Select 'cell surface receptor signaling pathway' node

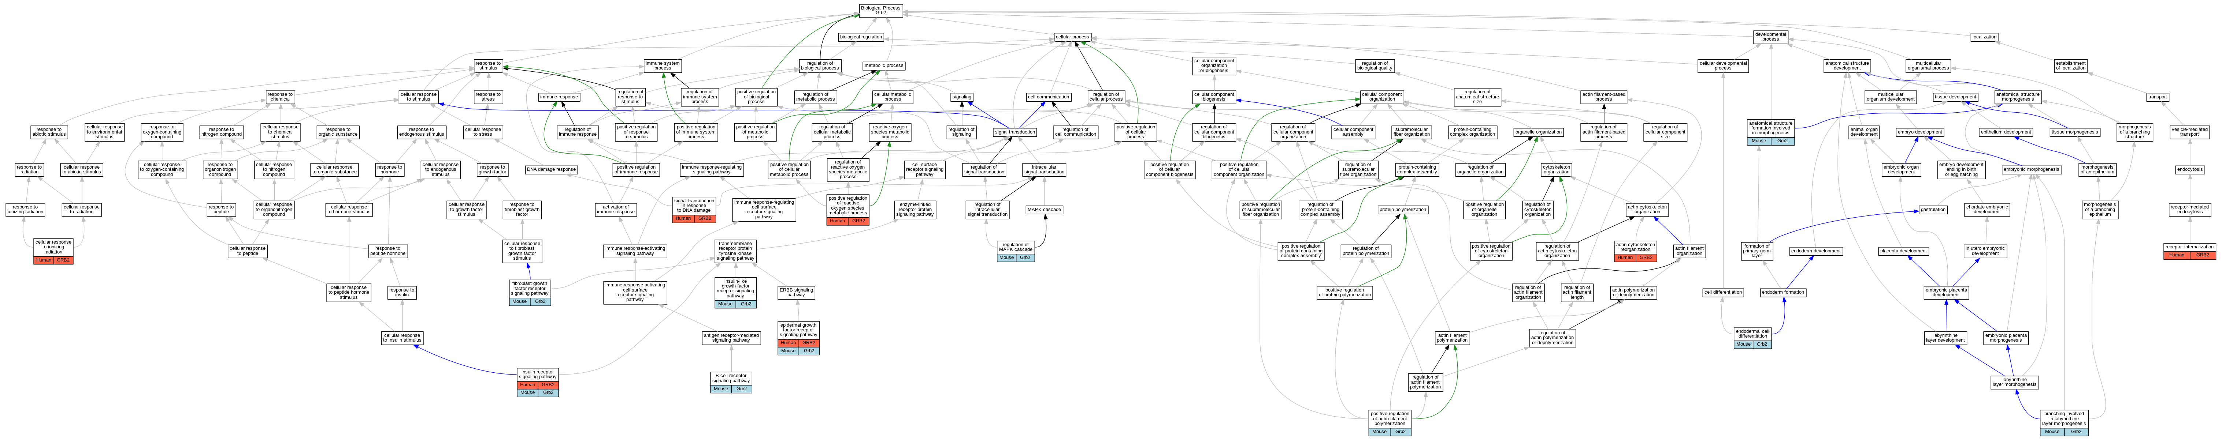click(925, 170)
